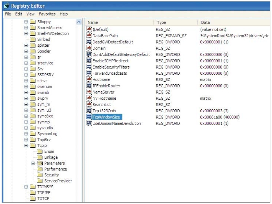Click the UseDomainNameDevolution DWORD icon

(89, 123)
